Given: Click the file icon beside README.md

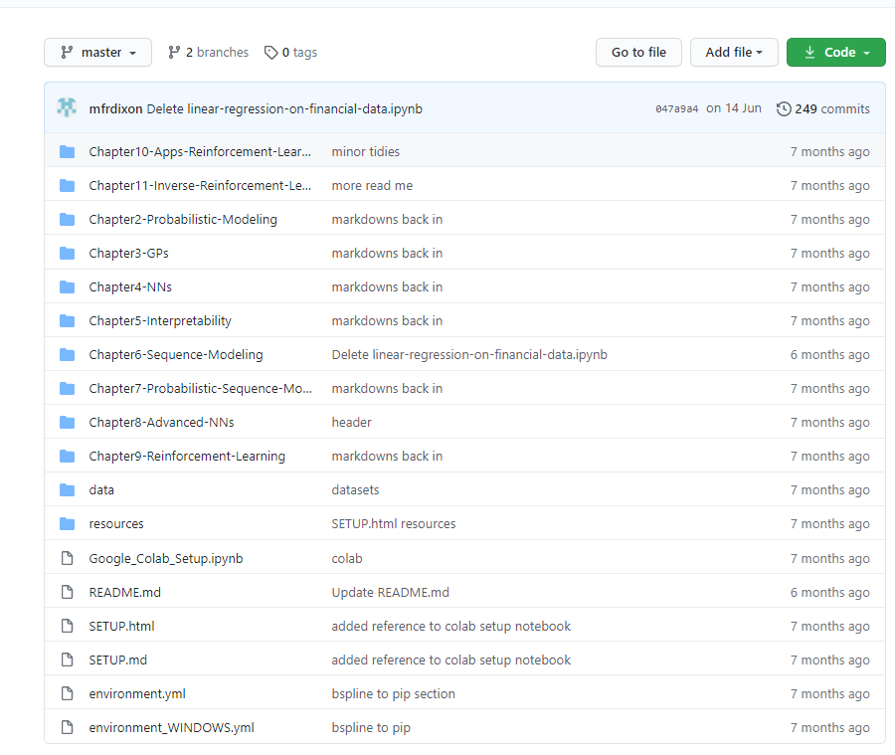Looking at the screenshot, I should 67,592.
